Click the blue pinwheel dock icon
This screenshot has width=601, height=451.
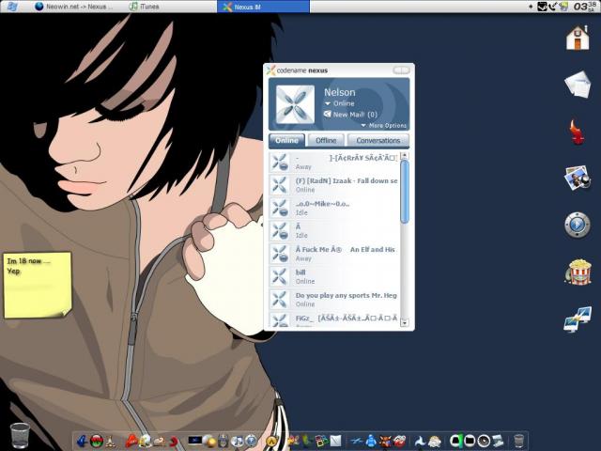click(420, 442)
